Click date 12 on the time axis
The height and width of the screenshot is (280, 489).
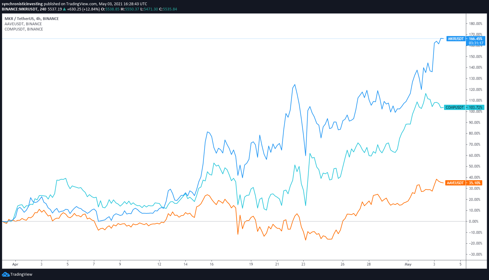tap(159, 264)
